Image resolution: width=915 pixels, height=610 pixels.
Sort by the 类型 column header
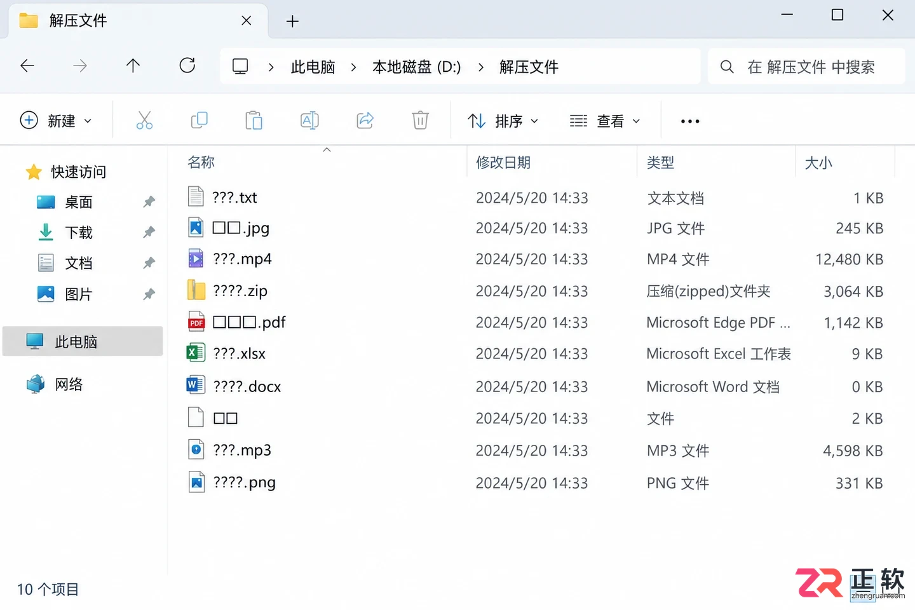tap(660, 163)
